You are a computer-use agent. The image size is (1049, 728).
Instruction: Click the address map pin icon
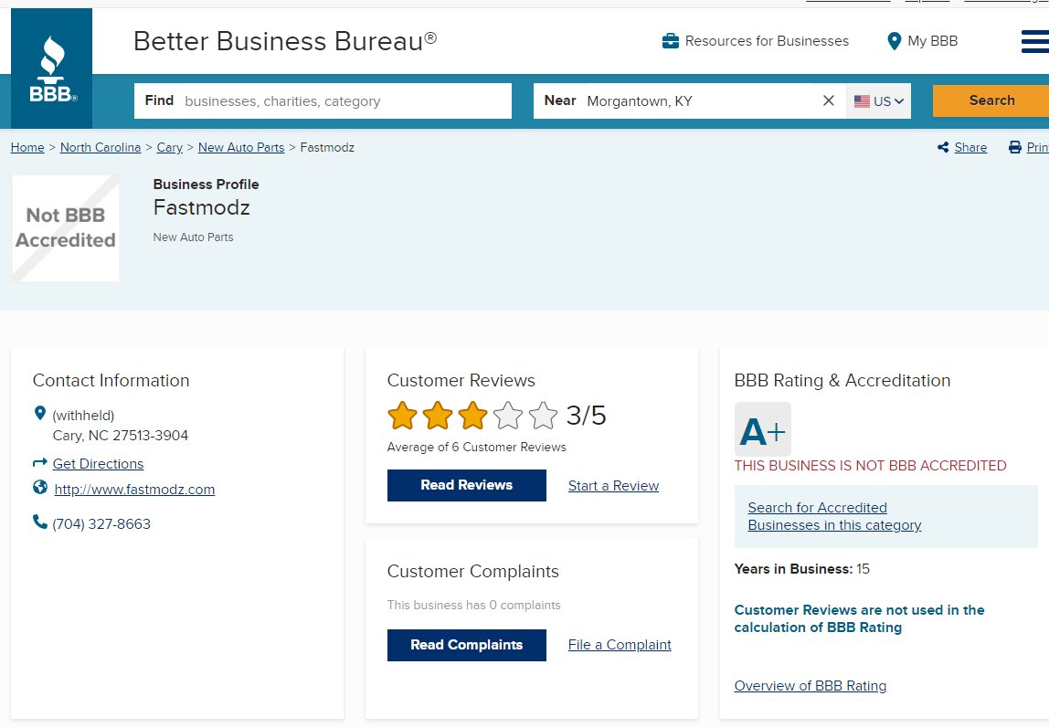(40, 413)
